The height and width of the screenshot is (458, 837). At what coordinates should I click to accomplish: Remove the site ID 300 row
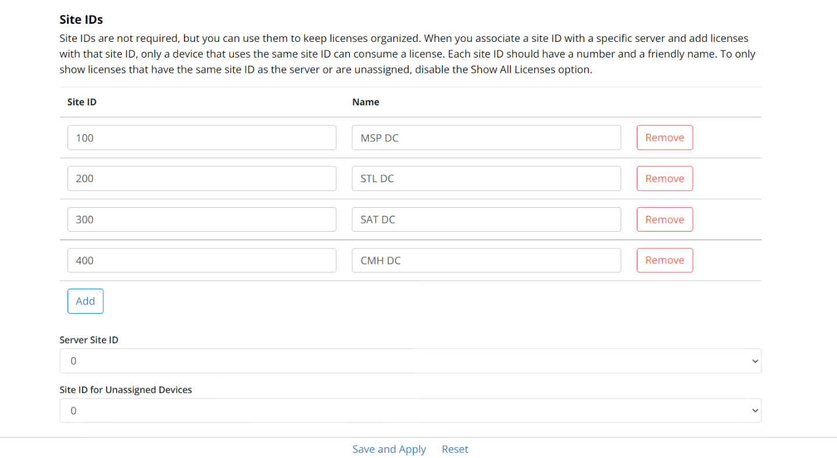point(665,219)
